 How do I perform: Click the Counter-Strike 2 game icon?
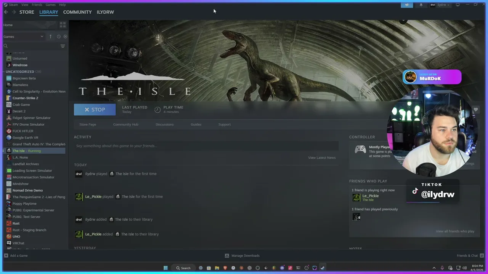9,98
